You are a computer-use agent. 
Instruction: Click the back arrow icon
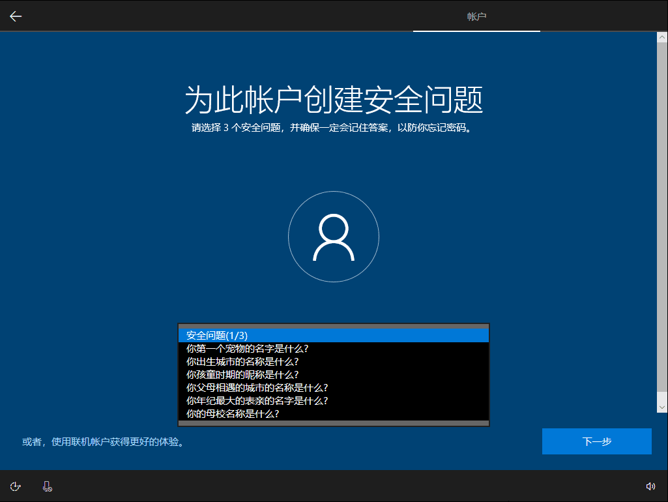[16, 16]
